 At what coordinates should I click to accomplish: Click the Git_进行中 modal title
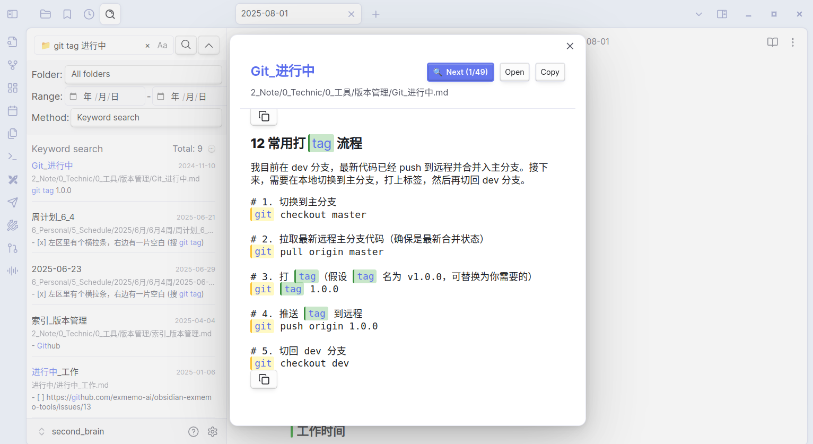[283, 71]
